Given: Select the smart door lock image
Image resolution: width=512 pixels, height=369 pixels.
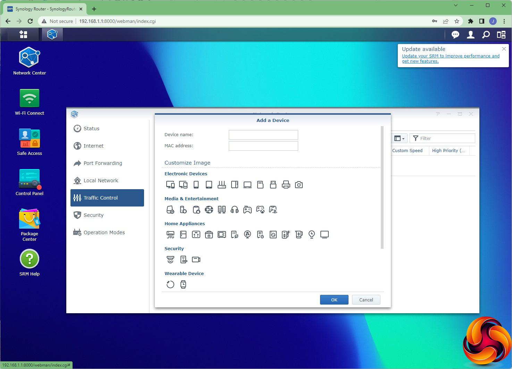Looking at the screenshot, I should [x=183, y=260].
